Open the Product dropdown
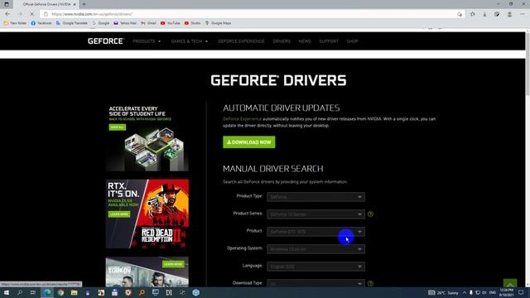 (316, 232)
